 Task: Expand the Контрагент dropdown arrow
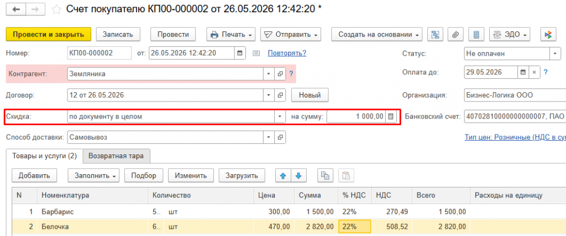pyautogui.click(x=269, y=74)
